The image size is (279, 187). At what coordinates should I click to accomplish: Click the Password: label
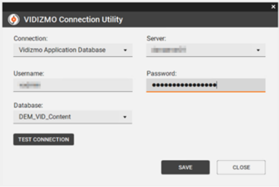tap(162, 73)
